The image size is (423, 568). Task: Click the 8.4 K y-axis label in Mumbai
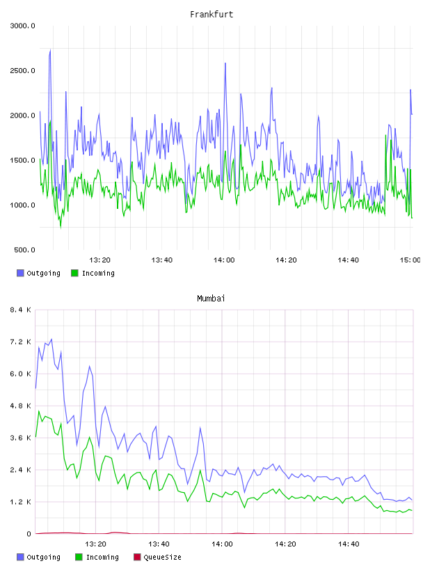20,310
